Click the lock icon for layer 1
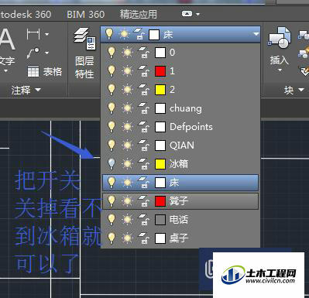The height and width of the screenshot is (298, 309). click(x=143, y=71)
